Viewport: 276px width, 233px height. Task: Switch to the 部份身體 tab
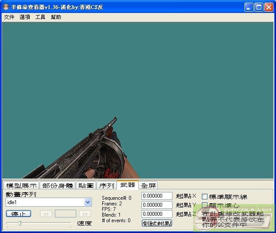tap(57, 186)
